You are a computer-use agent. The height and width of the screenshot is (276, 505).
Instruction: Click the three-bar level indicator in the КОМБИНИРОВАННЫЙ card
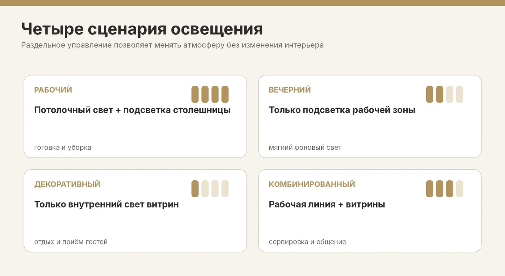445,189
